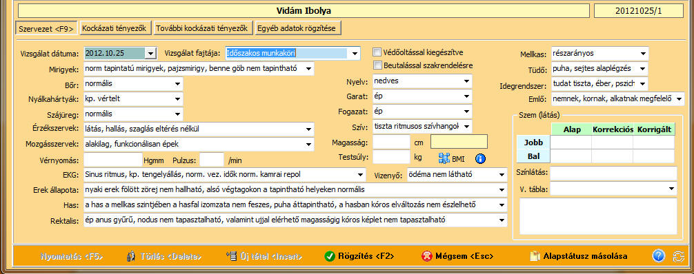Click the Vérnyomás input field
694x274 pixels.
pos(113,160)
